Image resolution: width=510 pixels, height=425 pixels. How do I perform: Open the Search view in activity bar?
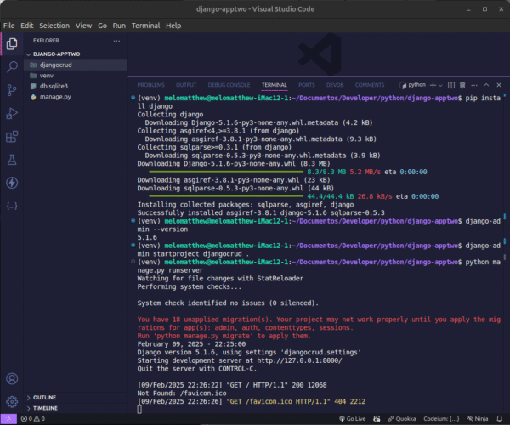12,67
